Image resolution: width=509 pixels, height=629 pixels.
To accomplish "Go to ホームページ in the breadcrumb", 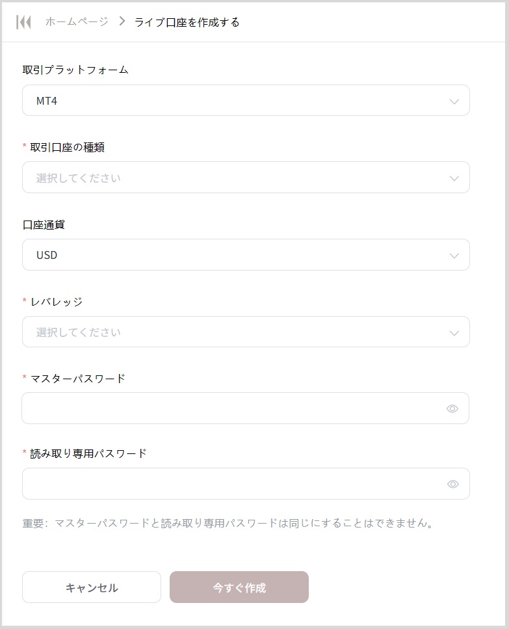I will point(77,22).
